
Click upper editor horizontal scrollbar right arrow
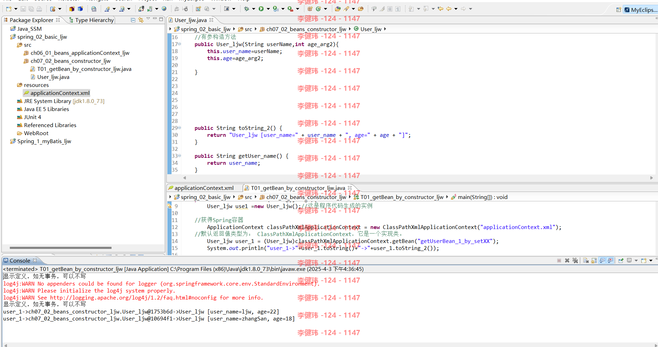[651, 178]
